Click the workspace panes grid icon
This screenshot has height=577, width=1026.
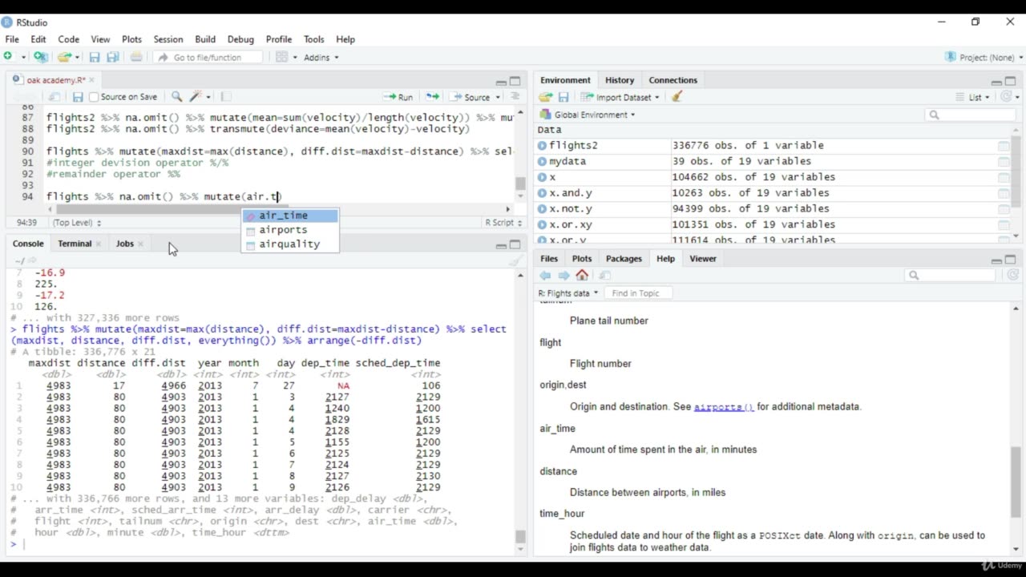[281, 57]
